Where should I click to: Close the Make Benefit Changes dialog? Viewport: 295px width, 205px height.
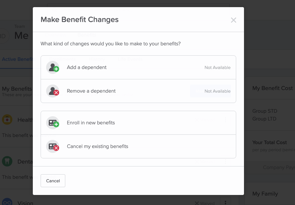234,20
